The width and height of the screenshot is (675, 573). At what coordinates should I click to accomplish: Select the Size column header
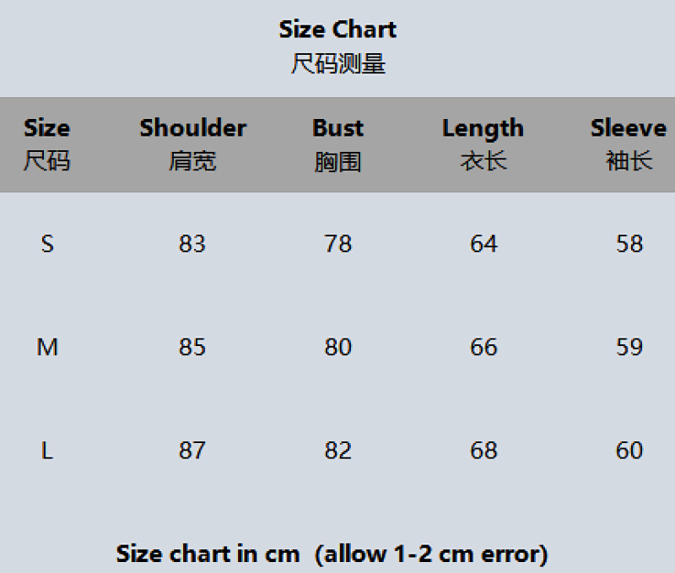click(x=47, y=144)
